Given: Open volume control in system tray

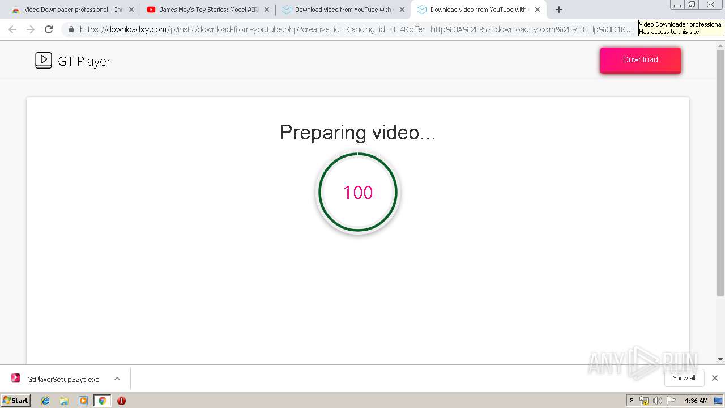Looking at the screenshot, I should tap(658, 401).
